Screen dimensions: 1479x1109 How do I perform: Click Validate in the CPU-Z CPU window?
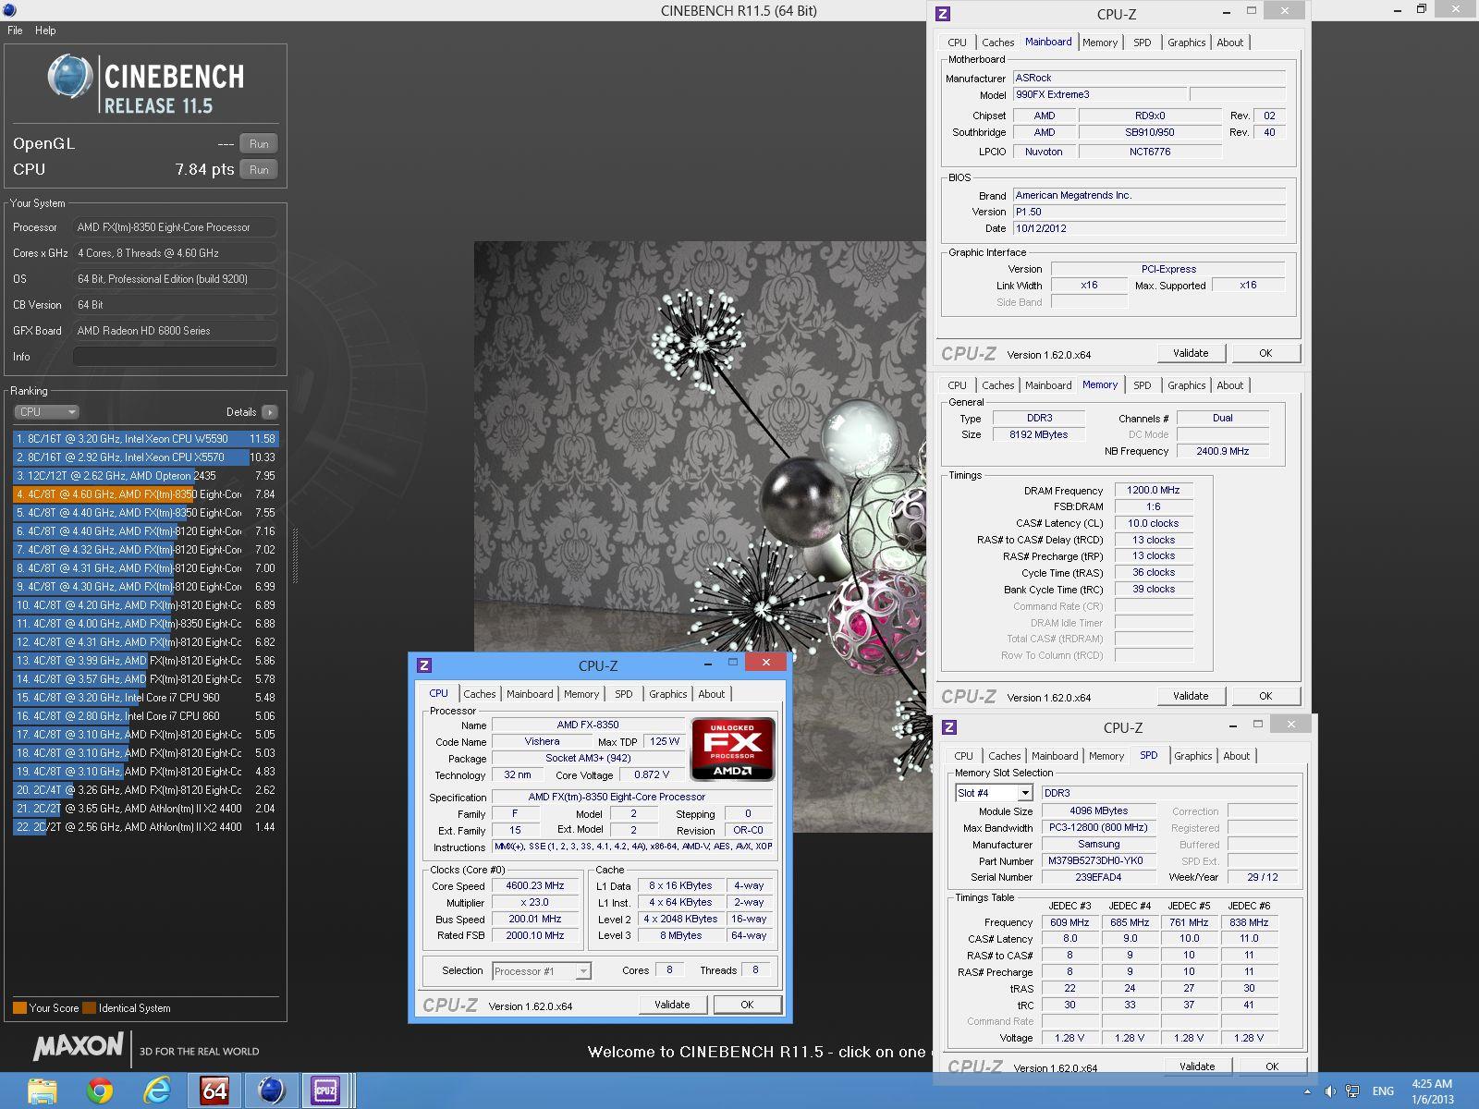tap(672, 1005)
